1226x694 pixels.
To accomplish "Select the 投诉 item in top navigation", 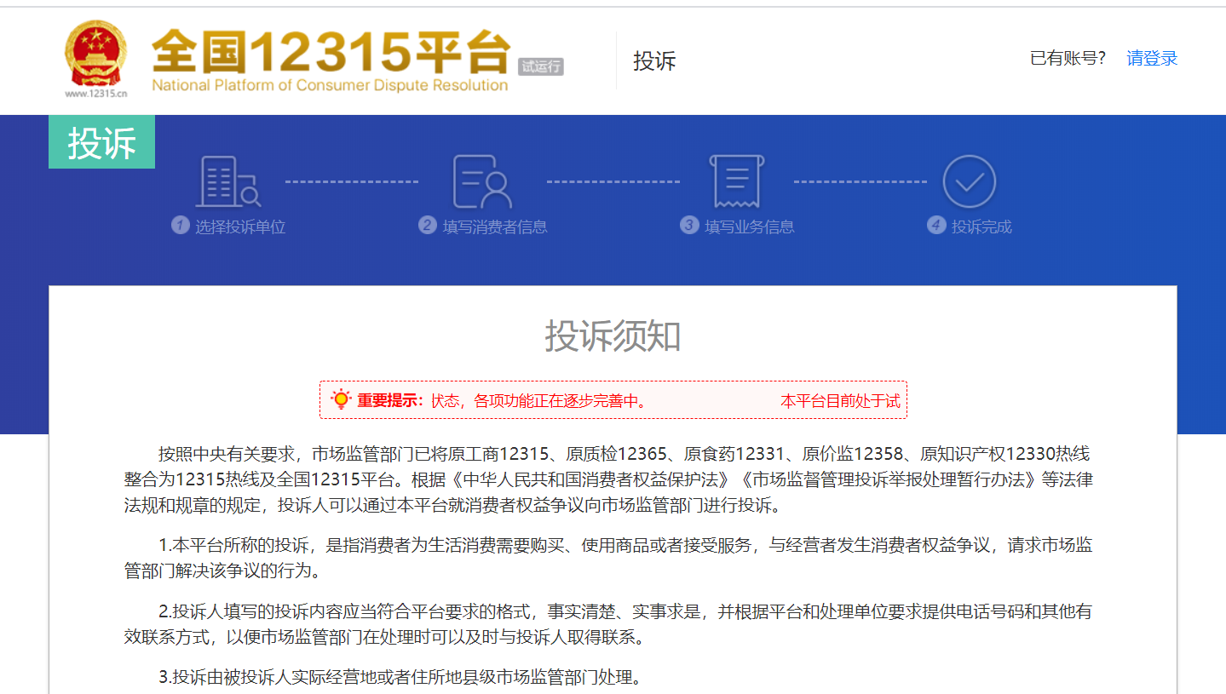I will tap(653, 60).
